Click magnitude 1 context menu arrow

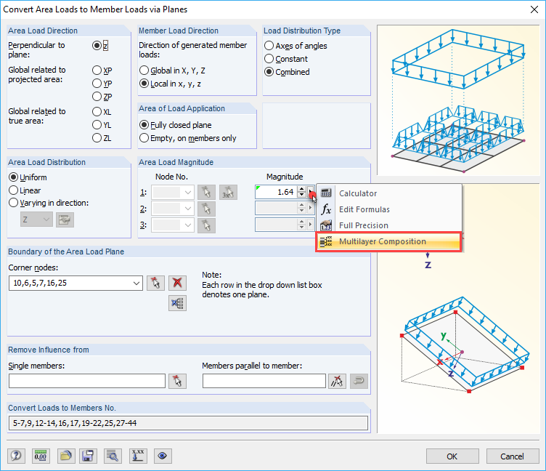coord(311,192)
